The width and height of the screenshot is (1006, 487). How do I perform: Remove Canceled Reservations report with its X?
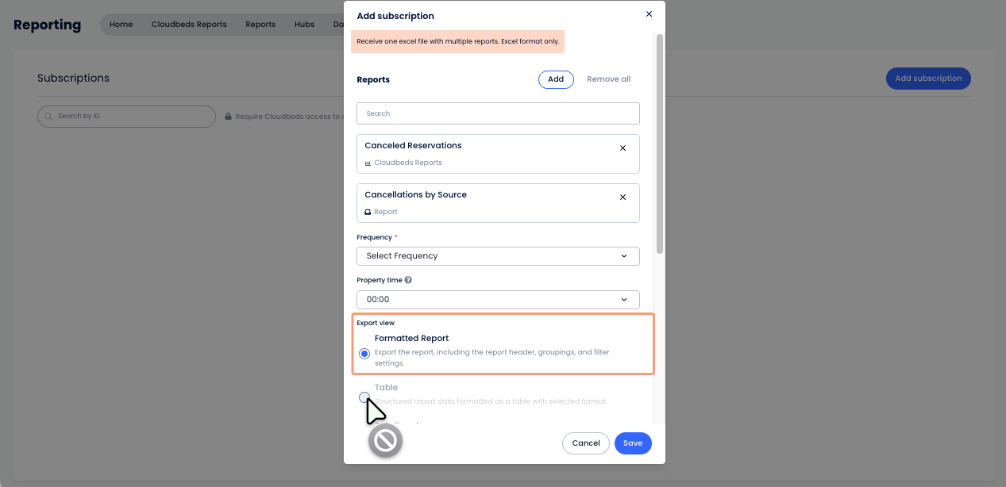click(x=622, y=148)
